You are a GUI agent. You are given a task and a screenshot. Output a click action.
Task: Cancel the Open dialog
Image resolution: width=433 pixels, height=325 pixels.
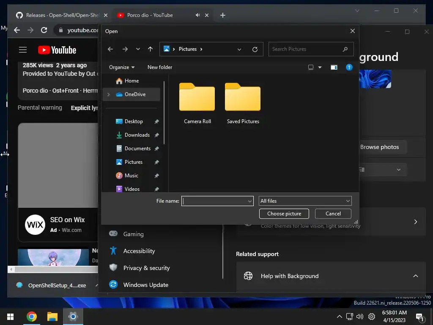point(333,214)
